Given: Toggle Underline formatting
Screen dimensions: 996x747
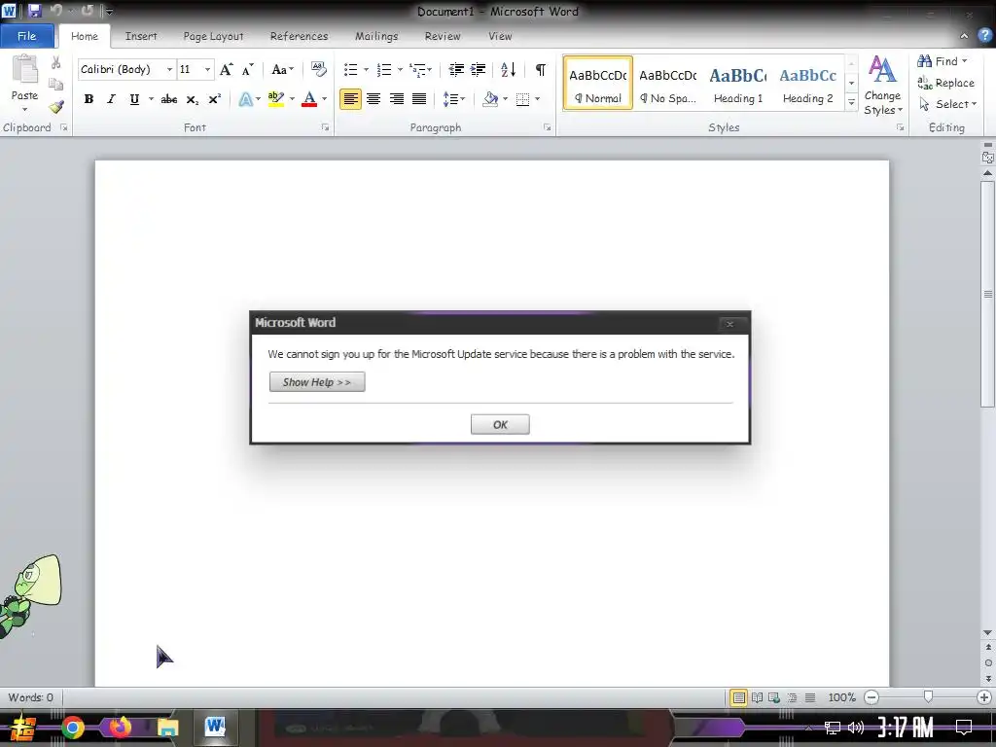Looking at the screenshot, I should coord(134,99).
